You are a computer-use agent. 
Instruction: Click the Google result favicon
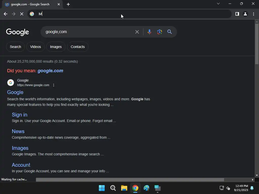11,83
